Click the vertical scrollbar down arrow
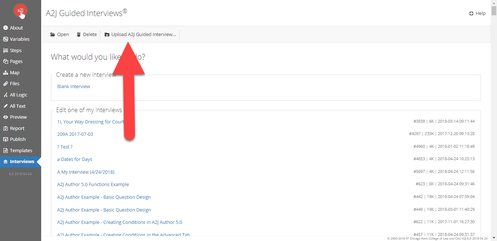Image resolution: width=497 pixels, height=241 pixels. [x=494, y=238]
